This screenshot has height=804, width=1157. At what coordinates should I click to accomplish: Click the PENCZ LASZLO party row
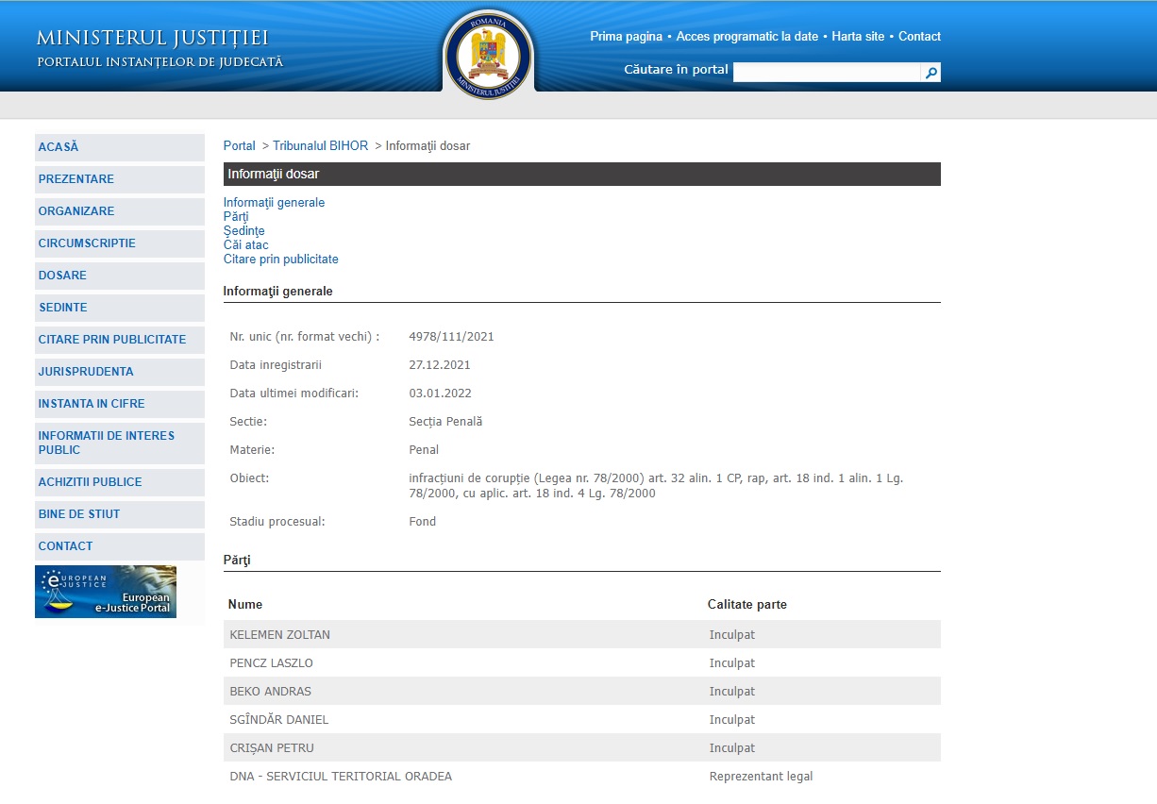pyautogui.click(x=582, y=662)
